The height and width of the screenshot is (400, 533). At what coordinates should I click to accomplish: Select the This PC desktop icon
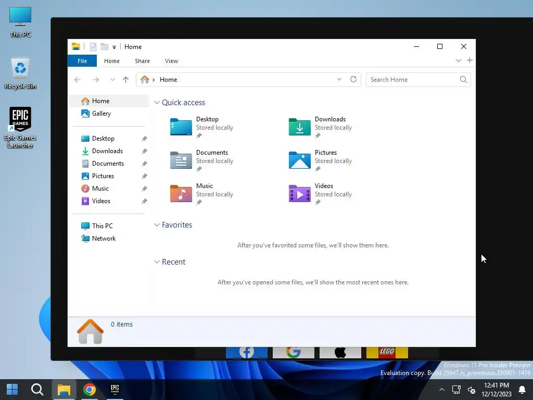tap(20, 22)
